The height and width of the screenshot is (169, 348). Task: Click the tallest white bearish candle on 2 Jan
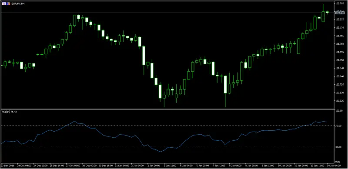click(x=144, y=56)
